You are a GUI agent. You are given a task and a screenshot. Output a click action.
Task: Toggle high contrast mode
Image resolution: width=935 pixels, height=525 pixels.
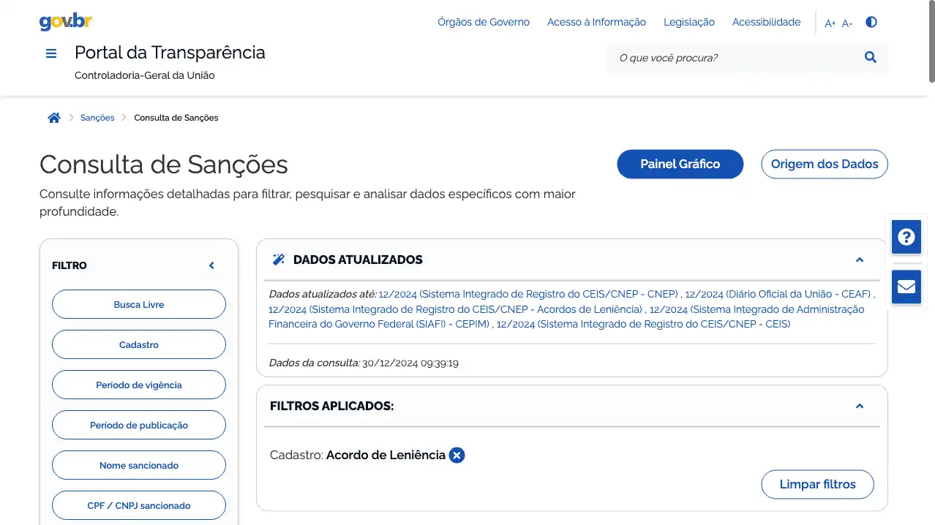pyautogui.click(x=871, y=22)
